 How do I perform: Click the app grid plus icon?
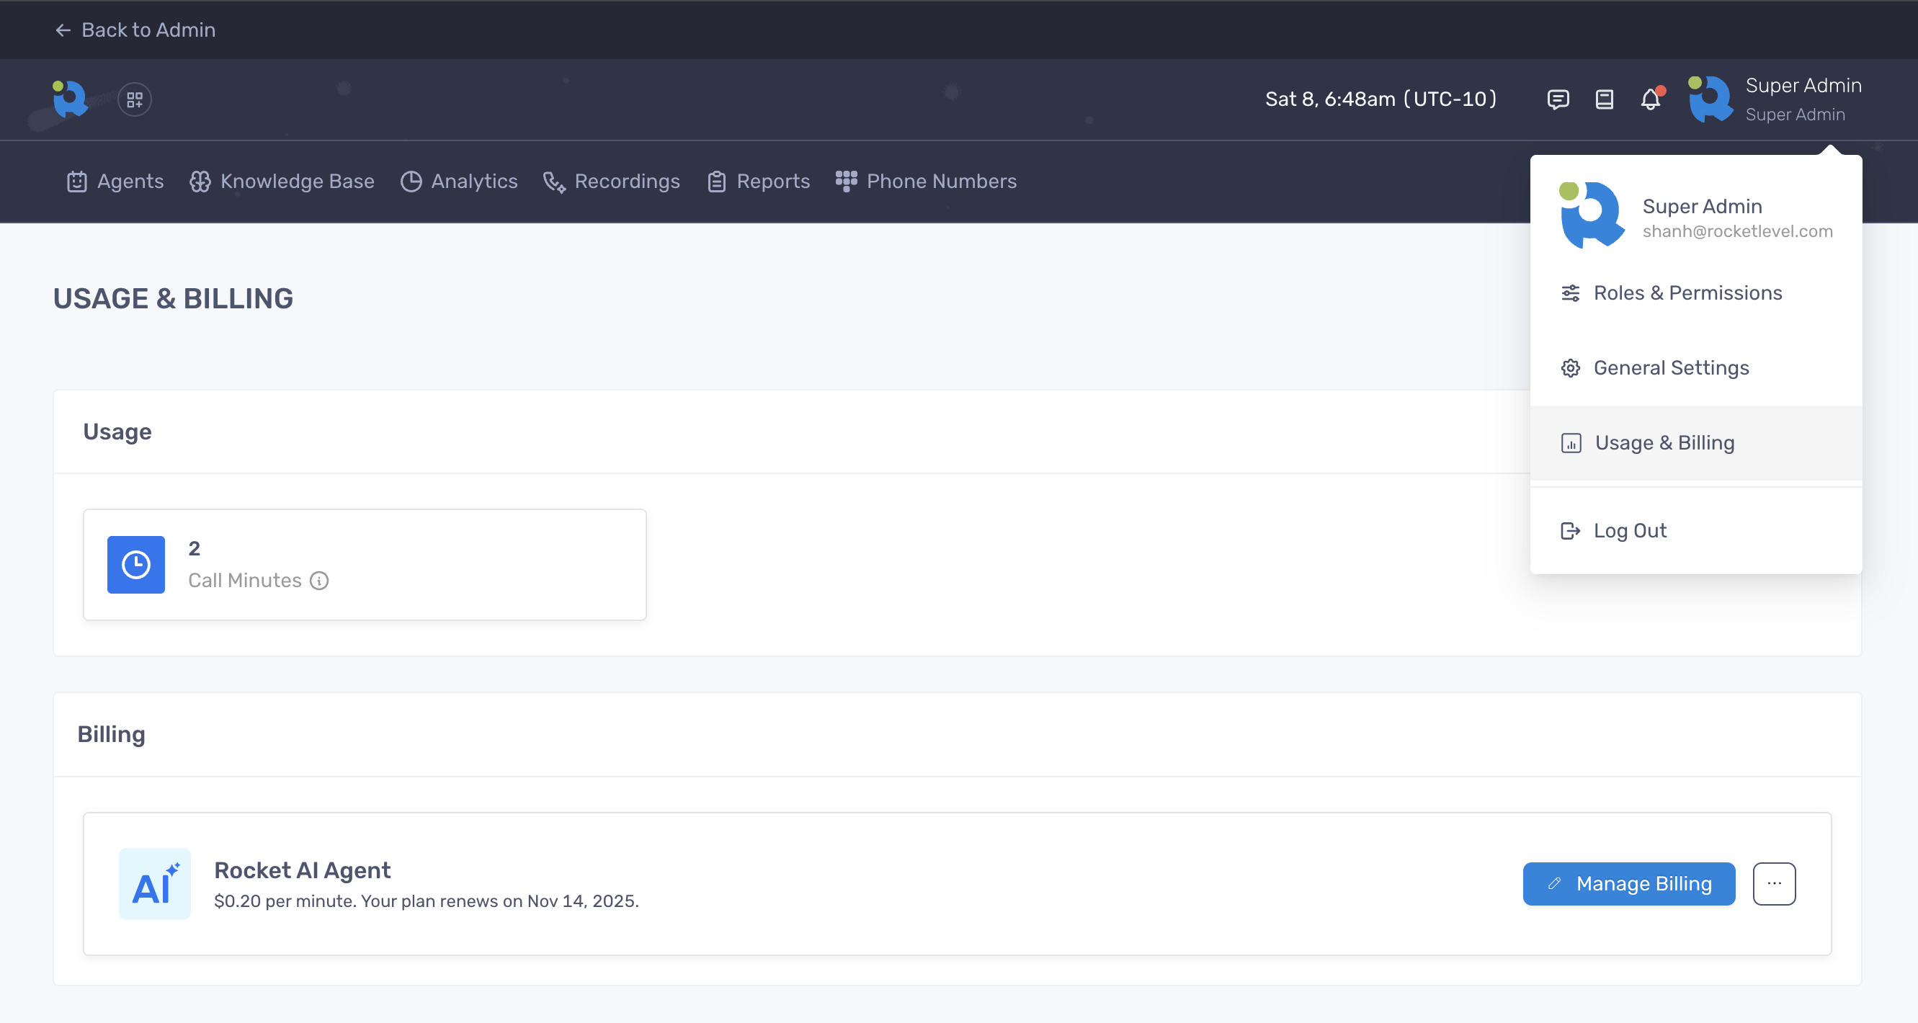pyautogui.click(x=135, y=99)
